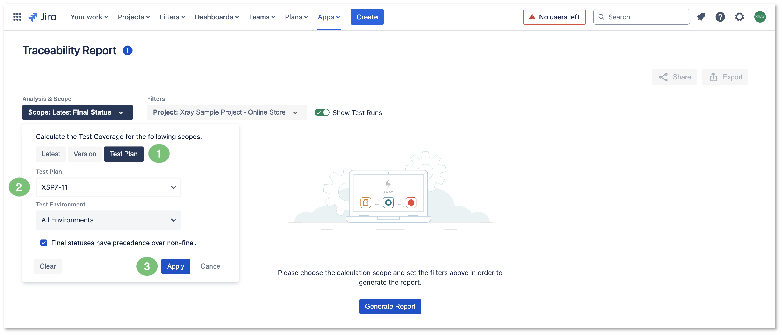Expand the Teams menu
The image size is (782, 335).
click(262, 17)
